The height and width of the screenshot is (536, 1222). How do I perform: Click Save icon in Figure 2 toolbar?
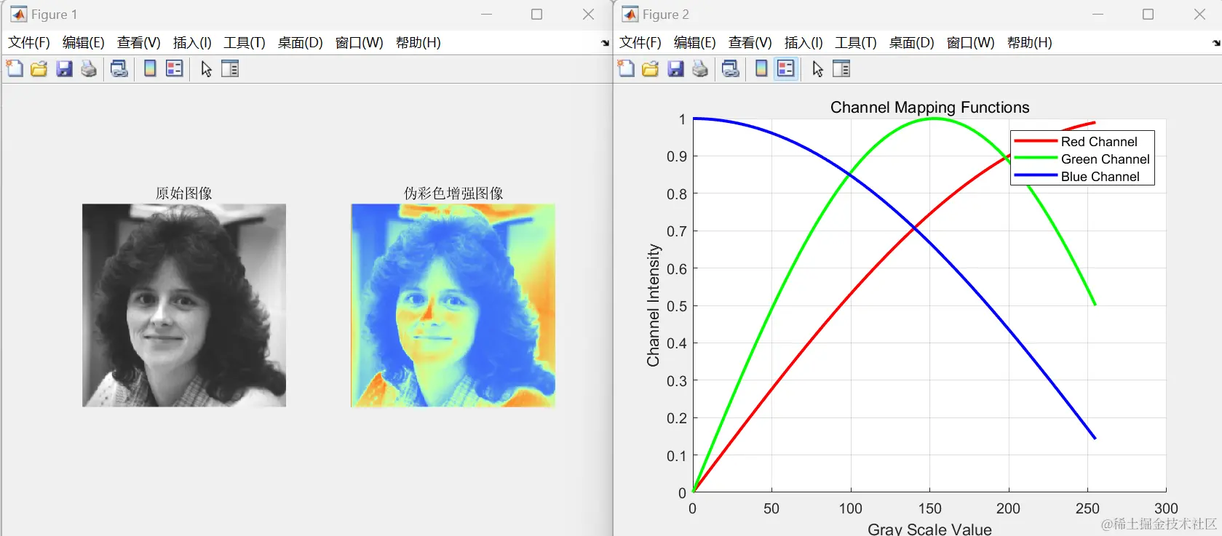(676, 69)
